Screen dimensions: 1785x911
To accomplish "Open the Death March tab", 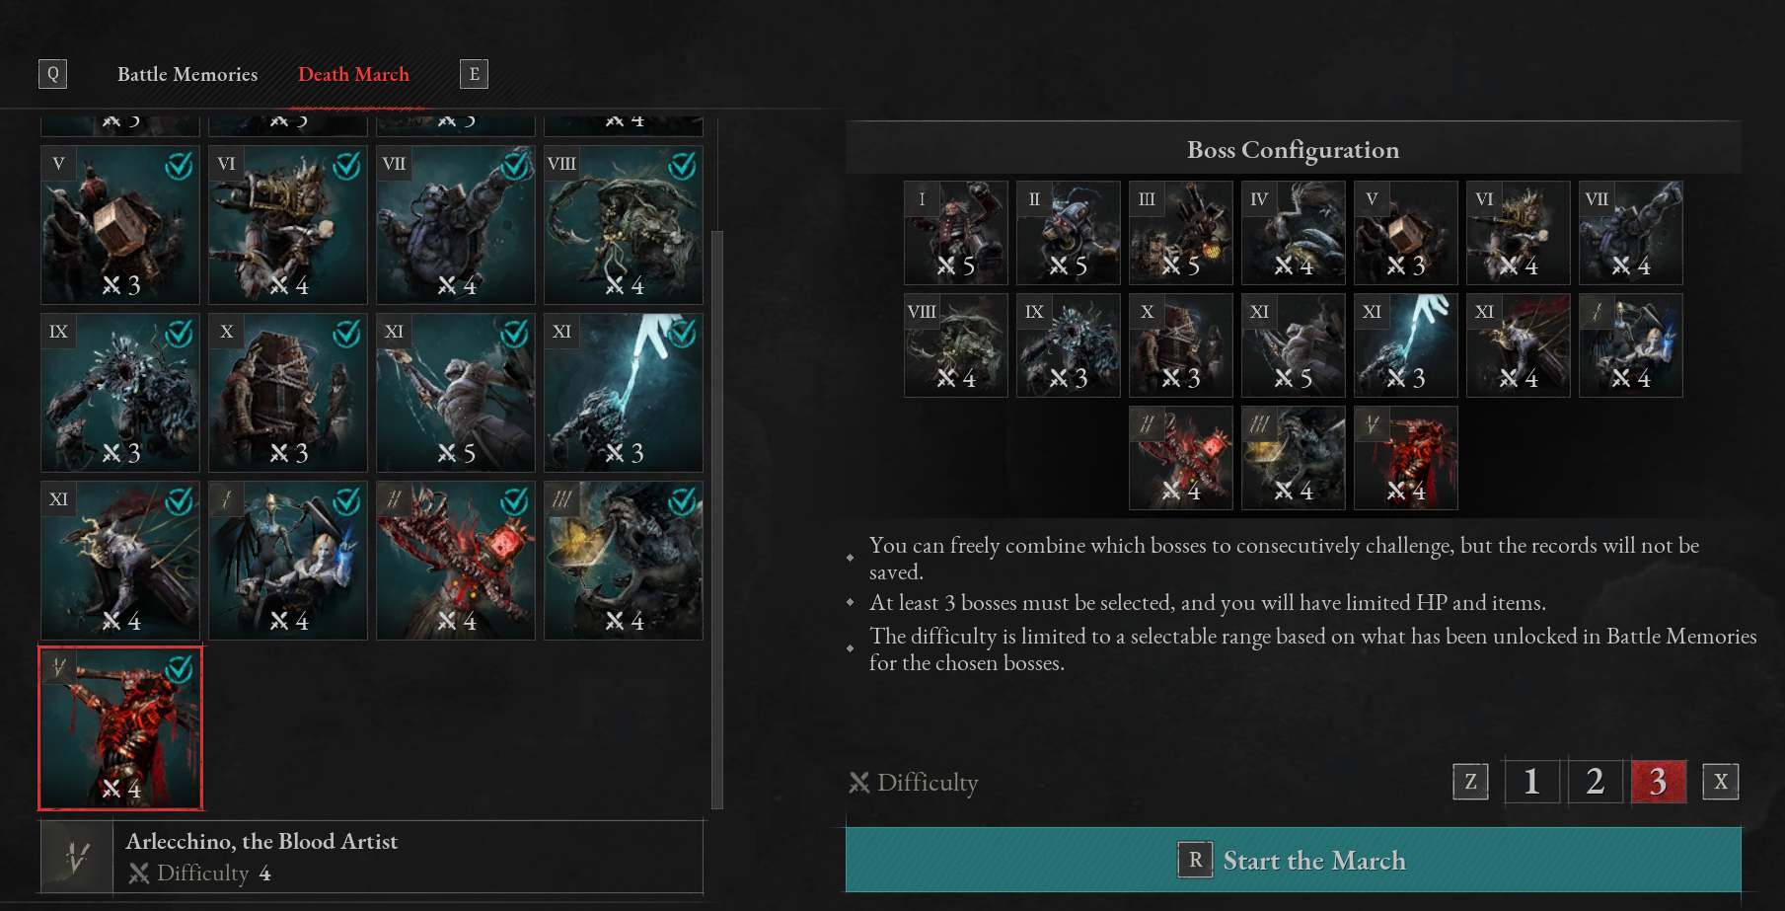I will click(x=353, y=74).
